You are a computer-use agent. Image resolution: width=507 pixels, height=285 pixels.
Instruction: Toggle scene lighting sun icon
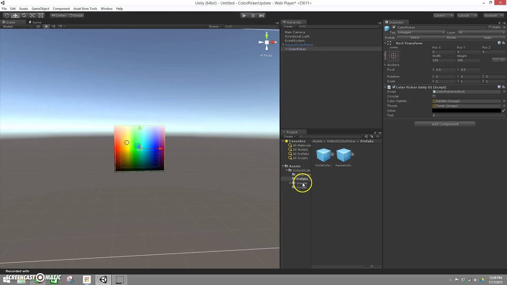(x=46, y=27)
